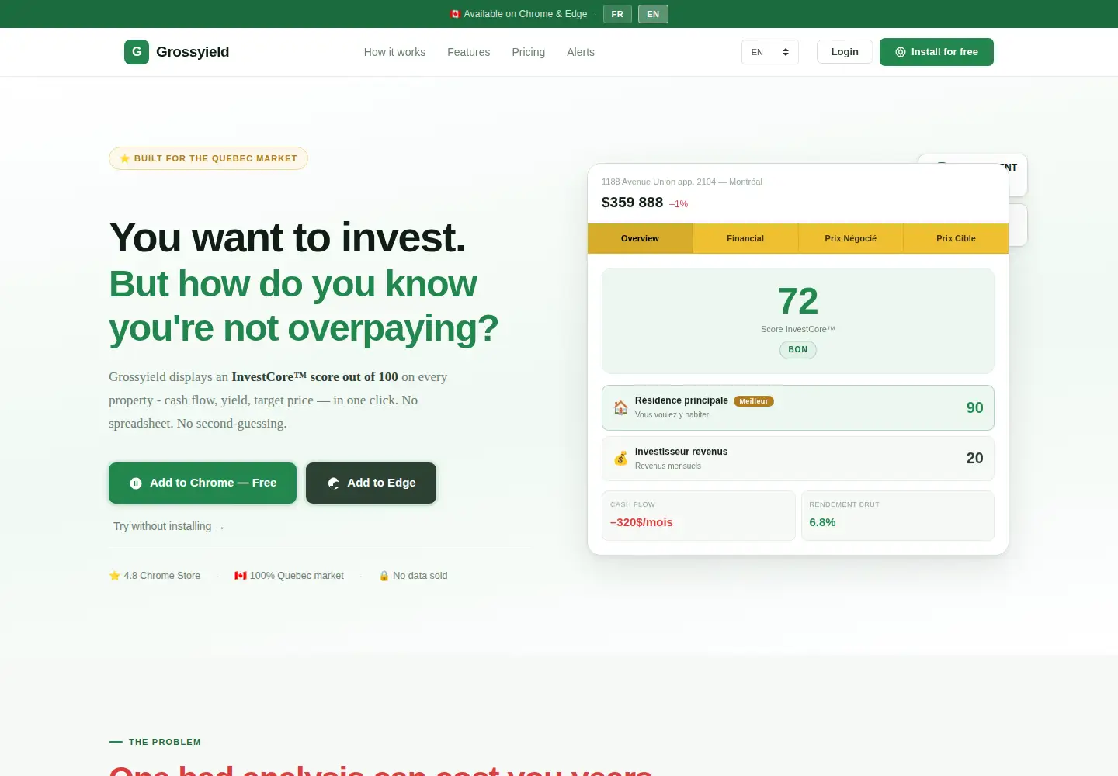Click the Rendement Brut 6.8% card
This screenshot has width=1118, height=776.
click(x=898, y=515)
